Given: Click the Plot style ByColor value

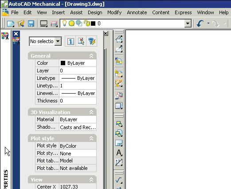Looking at the screenshot, I should click(78, 146).
